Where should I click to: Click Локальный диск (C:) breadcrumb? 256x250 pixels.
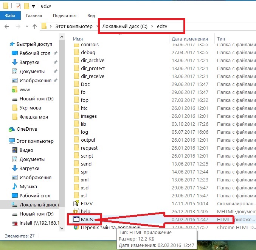coord(124,27)
